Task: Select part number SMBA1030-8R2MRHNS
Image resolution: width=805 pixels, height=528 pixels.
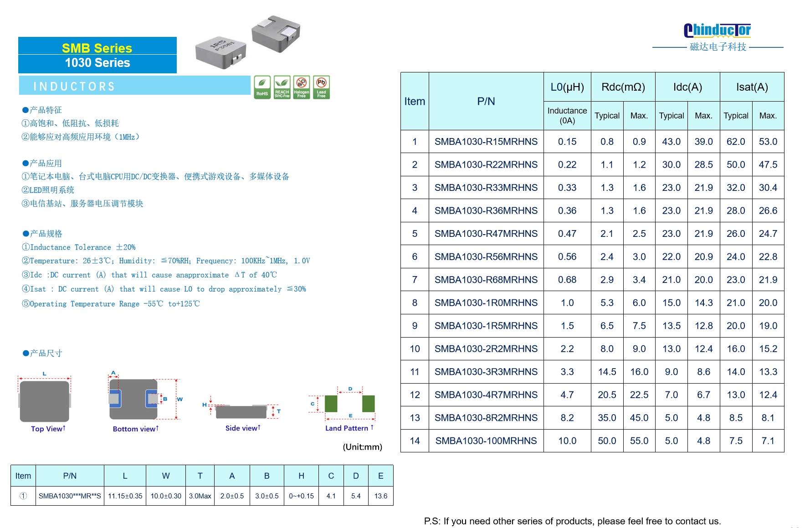Action: tap(486, 418)
